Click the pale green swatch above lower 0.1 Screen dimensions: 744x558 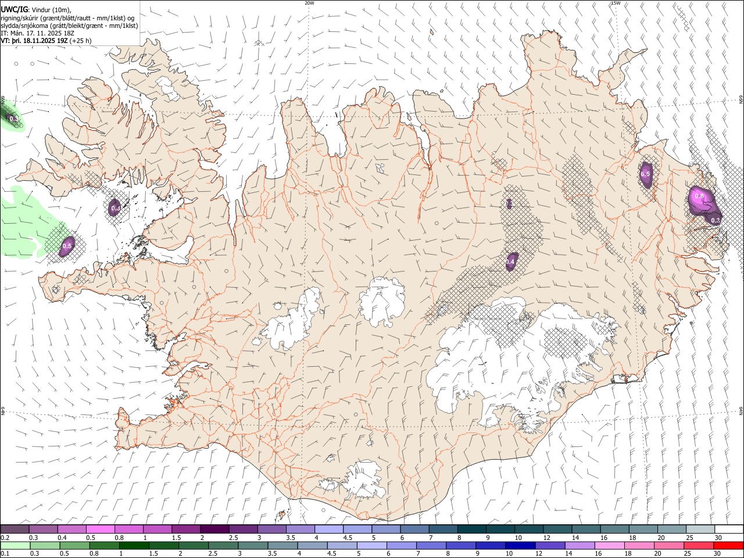[15, 545]
